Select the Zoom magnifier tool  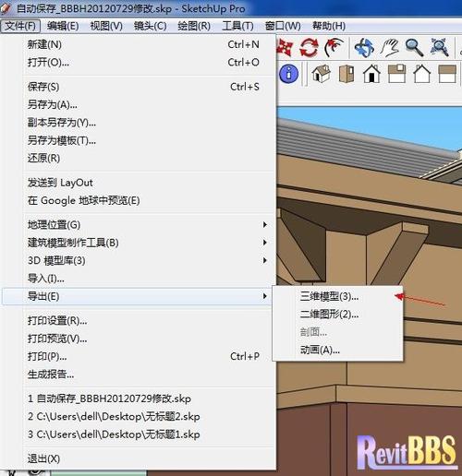tap(414, 47)
